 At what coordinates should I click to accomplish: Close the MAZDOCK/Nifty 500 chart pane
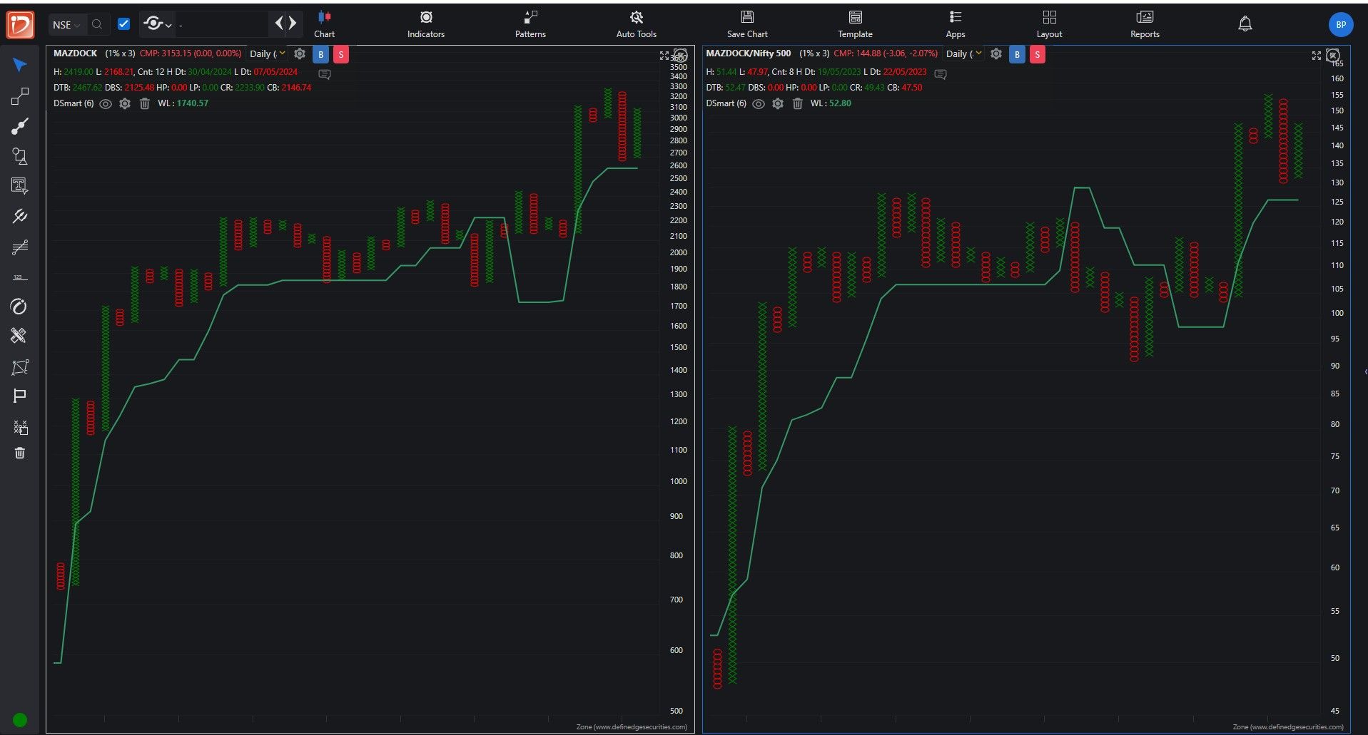(x=1333, y=55)
